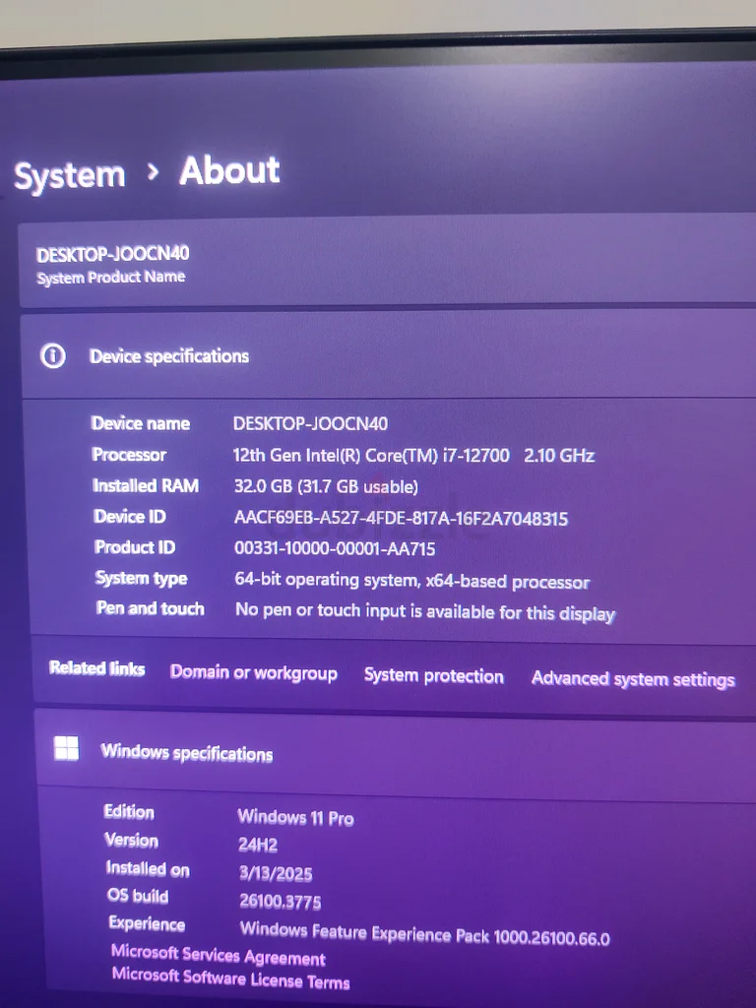Image resolution: width=756 pixels, height=1008 pixels.
Task: Open Microsoft Software License Terms link
Action: click(230, 978)
